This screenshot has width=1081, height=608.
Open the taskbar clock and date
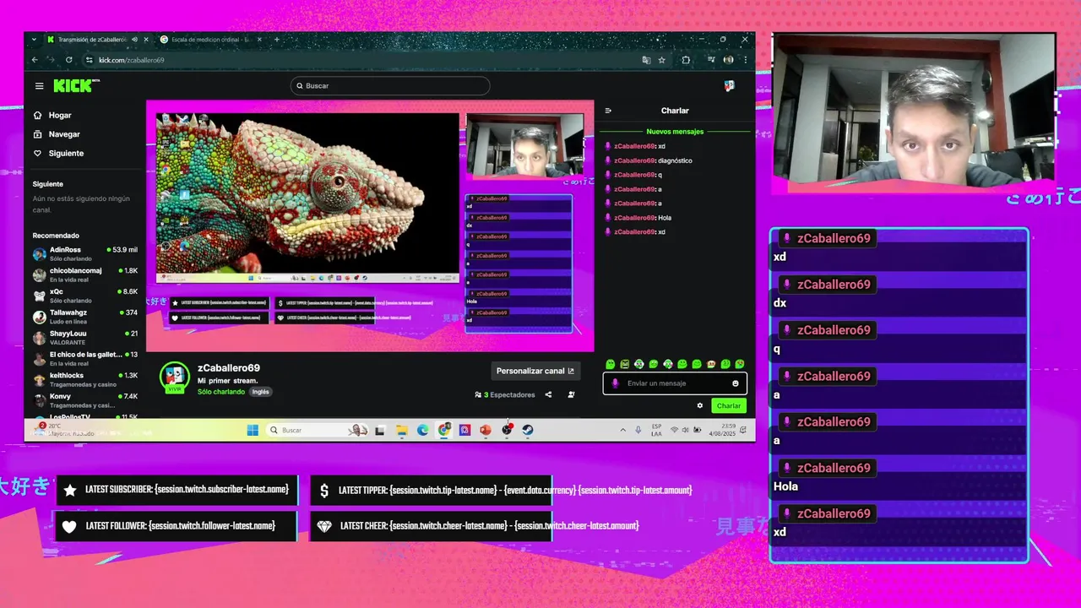[x=722, y=430]
